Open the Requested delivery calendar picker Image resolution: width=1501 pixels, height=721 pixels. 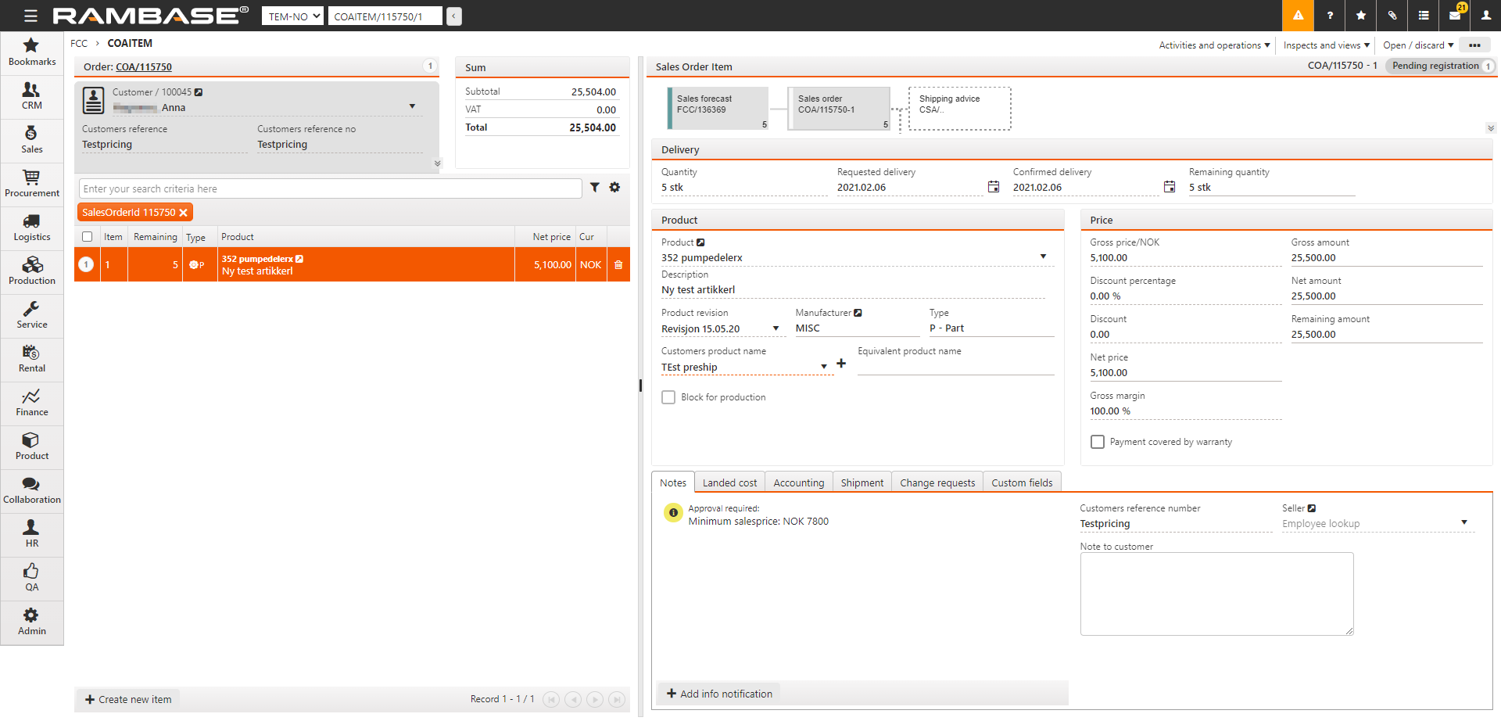tap(993, 187)
